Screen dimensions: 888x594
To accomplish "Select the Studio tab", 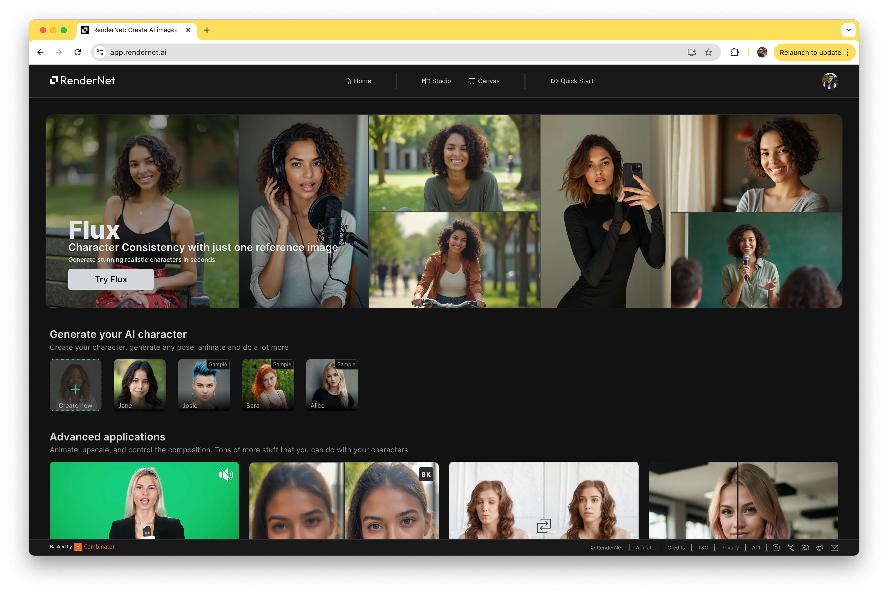I will point(436,81).
